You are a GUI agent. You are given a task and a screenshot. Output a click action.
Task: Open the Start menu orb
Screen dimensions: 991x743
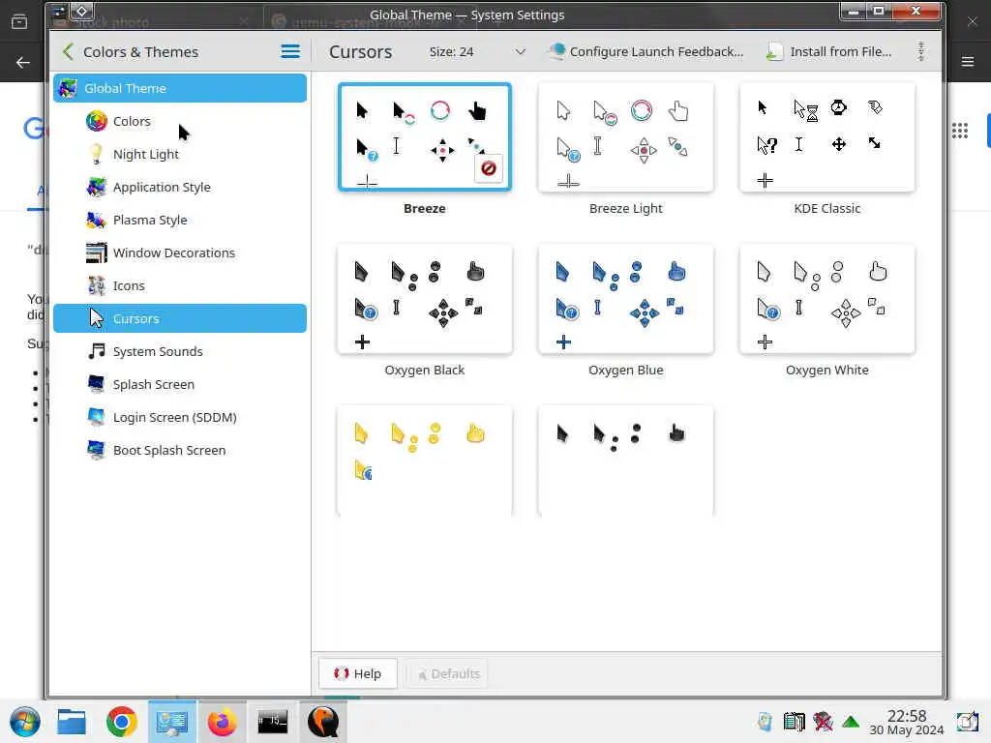[x=24, y=722]
